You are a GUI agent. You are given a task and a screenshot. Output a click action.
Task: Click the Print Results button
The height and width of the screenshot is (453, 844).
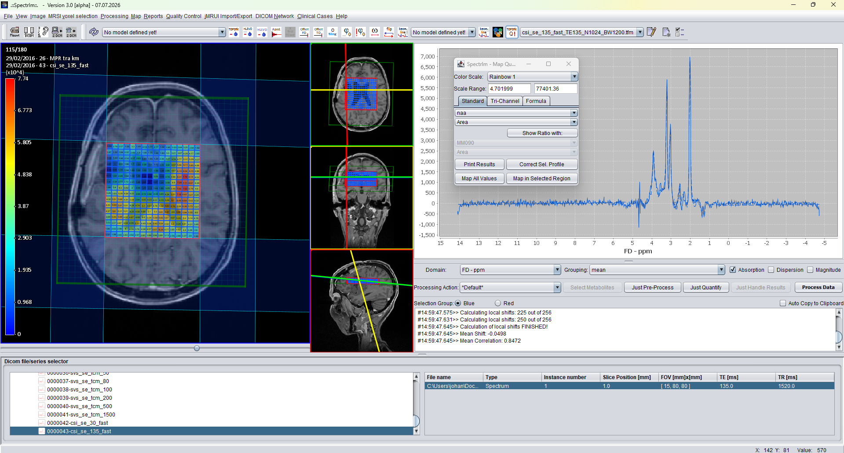[x=479, y=164]
